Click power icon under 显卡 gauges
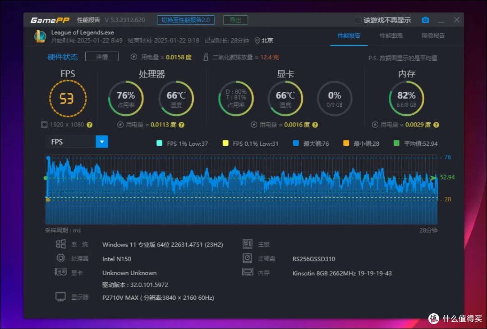Image resolution: width=487 pixels, height=329 pixels. (254, 125)
